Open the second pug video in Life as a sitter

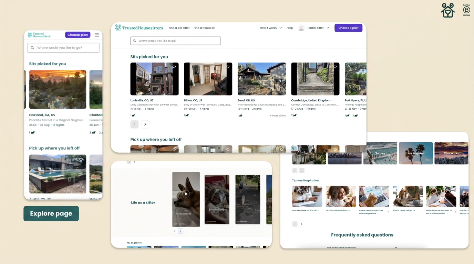217,199
